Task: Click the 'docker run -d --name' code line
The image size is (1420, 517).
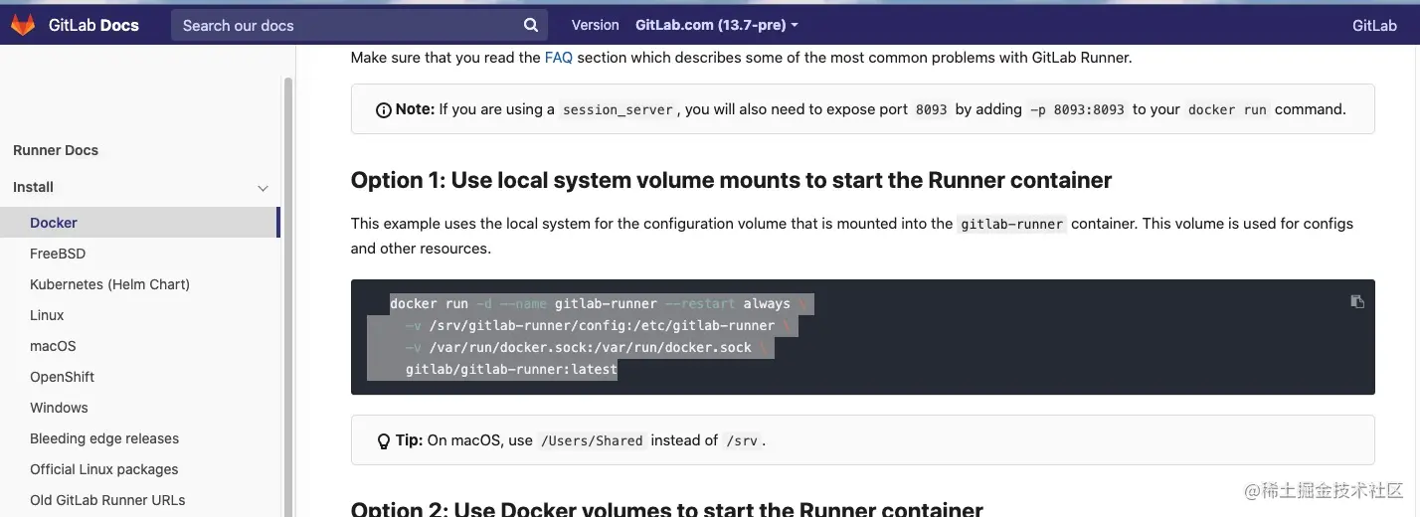Action: point(601,304)
